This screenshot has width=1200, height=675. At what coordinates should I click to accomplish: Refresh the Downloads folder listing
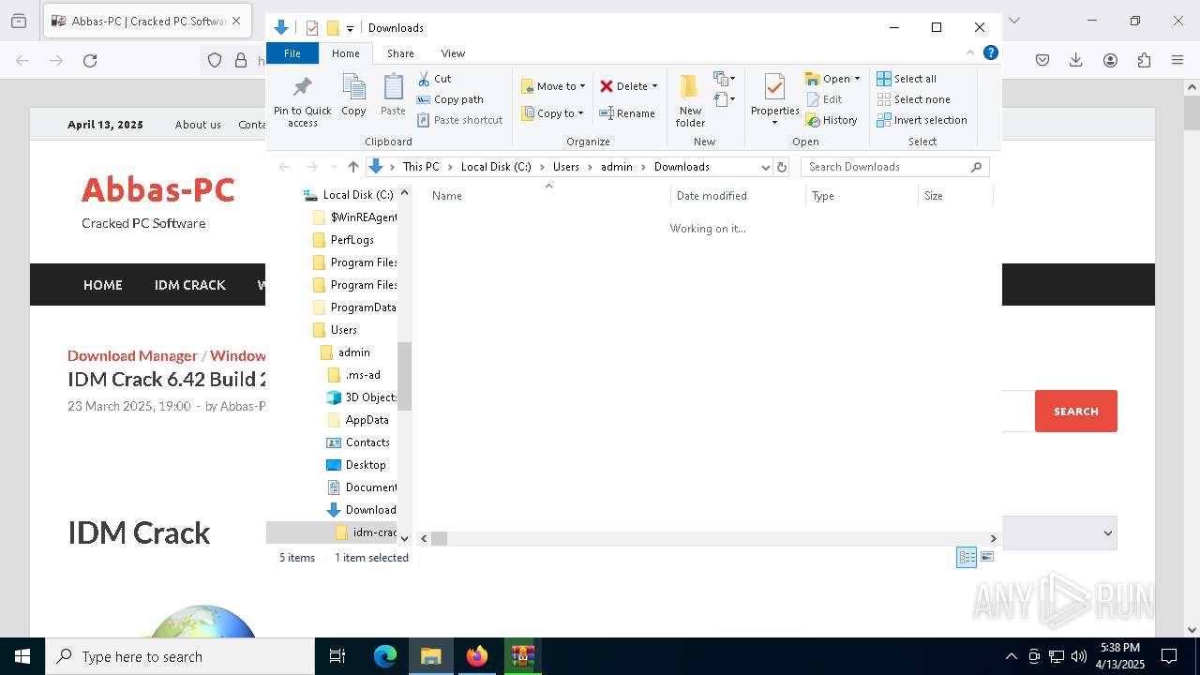(782, 167)
